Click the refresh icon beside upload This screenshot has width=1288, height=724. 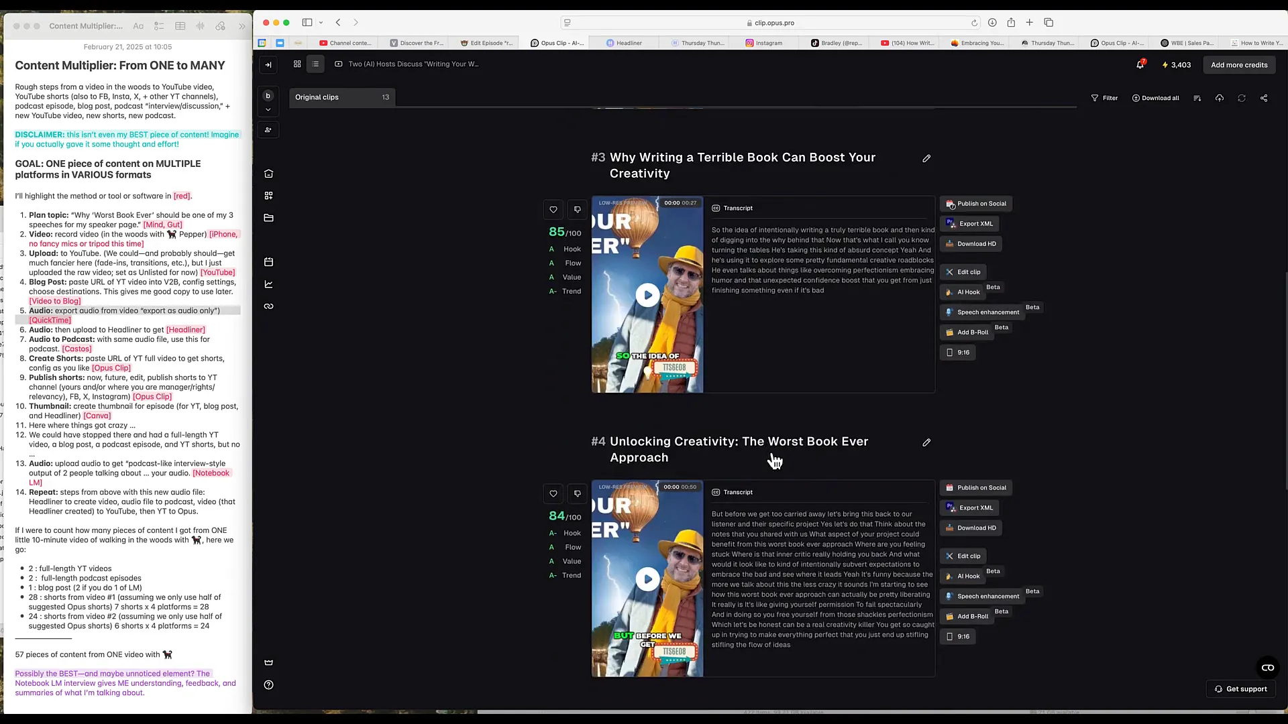[1242, 98]
